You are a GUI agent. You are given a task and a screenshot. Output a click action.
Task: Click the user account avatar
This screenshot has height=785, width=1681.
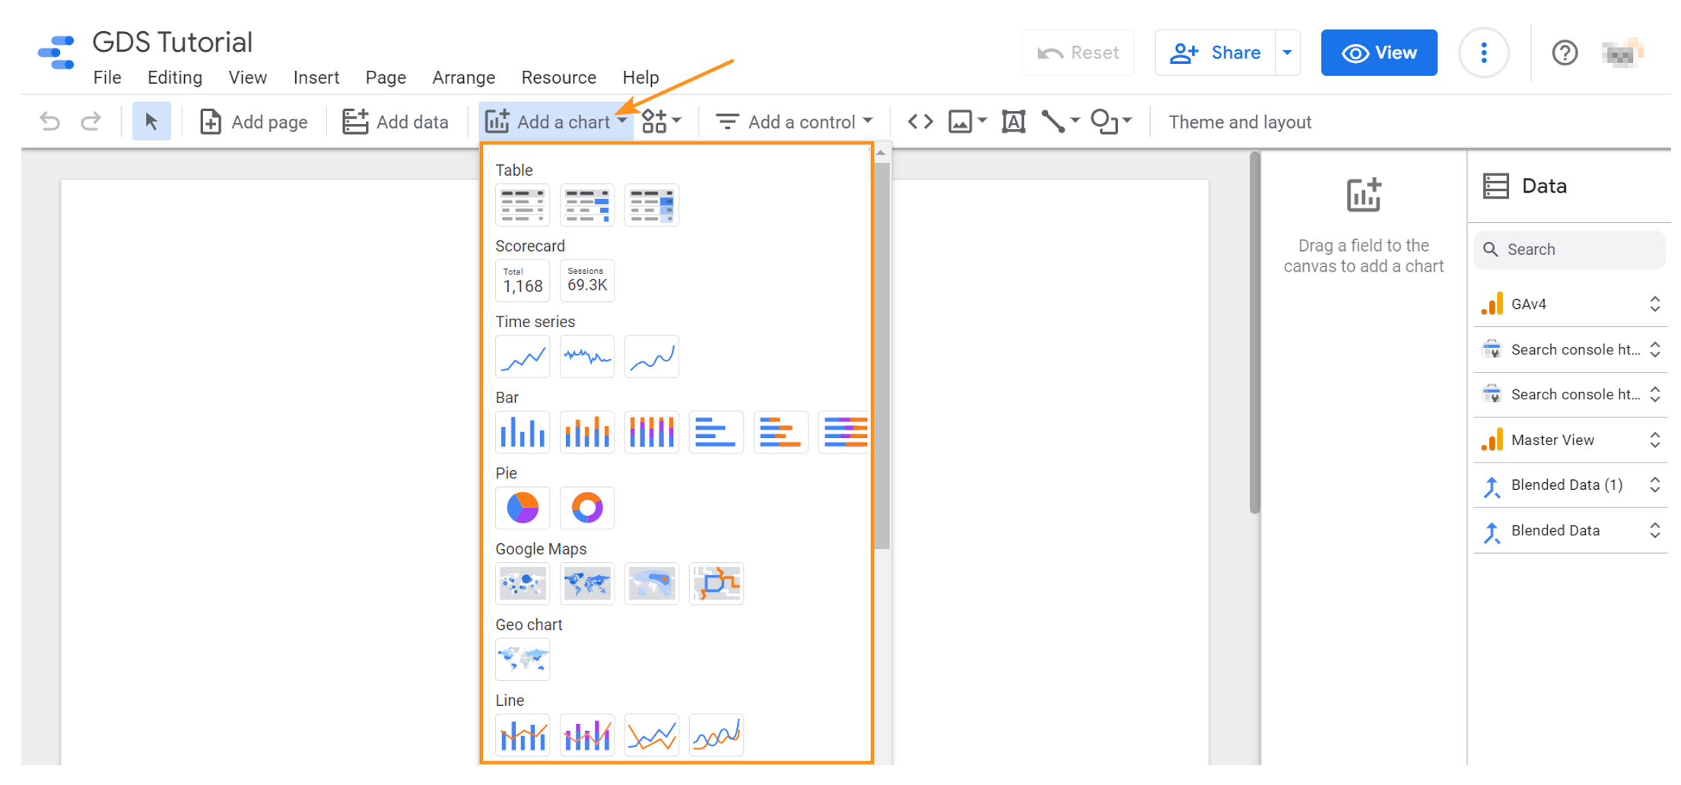click(1622, 52)
